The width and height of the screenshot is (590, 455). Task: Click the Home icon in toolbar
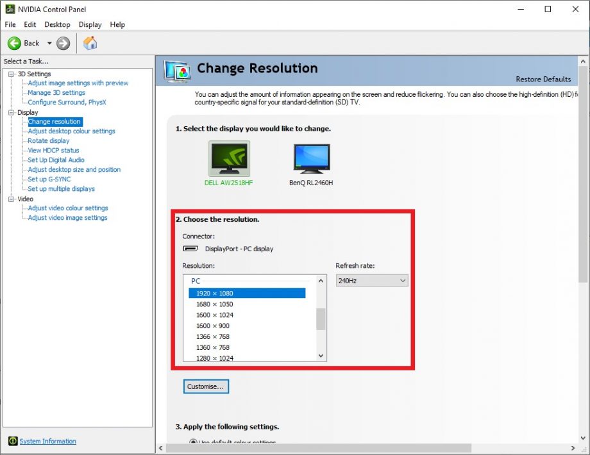point(90,43)
